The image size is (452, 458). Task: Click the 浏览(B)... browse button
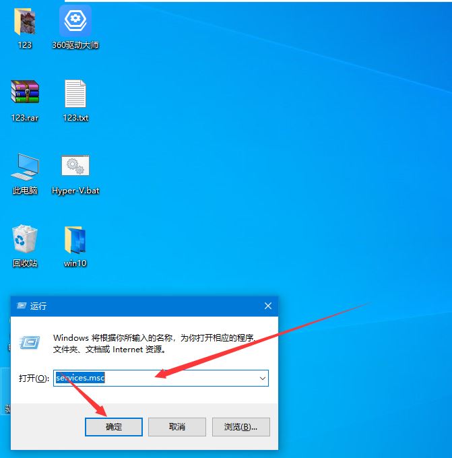pos(241,426)
